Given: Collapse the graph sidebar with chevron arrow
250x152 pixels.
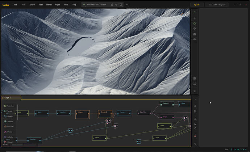Looking at the screenshot, I should (x=195, y=99).
